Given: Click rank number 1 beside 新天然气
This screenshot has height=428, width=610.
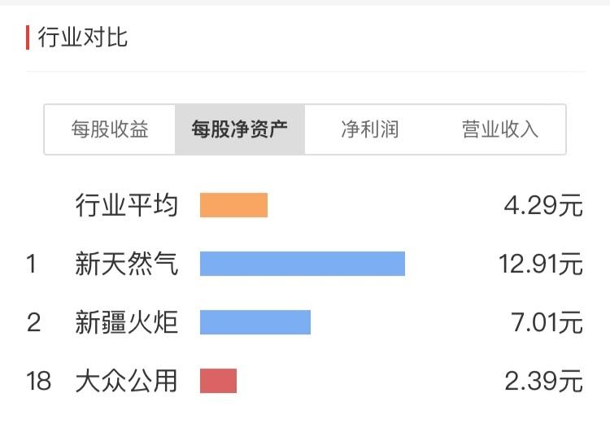Looking at the screenshot, I should (x=32, y=264).
